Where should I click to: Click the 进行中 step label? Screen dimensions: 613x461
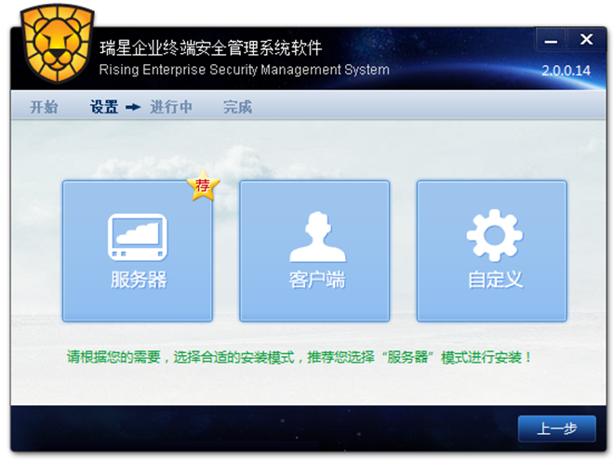coord(171,107)
